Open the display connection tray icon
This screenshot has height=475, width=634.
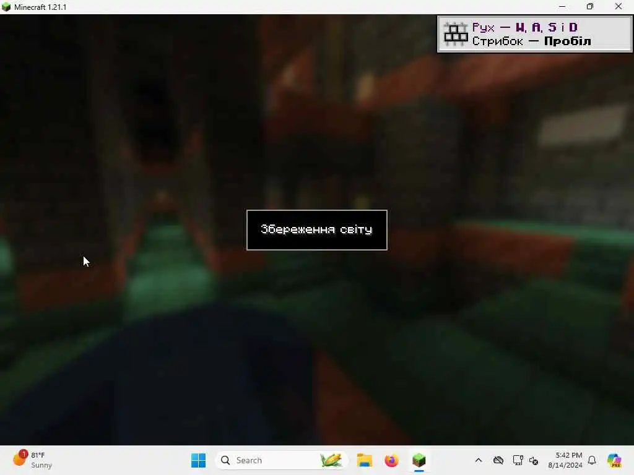pos(518,460)
